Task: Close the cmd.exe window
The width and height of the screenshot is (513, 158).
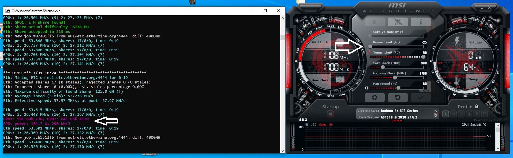Action: [x=278, y=11]
